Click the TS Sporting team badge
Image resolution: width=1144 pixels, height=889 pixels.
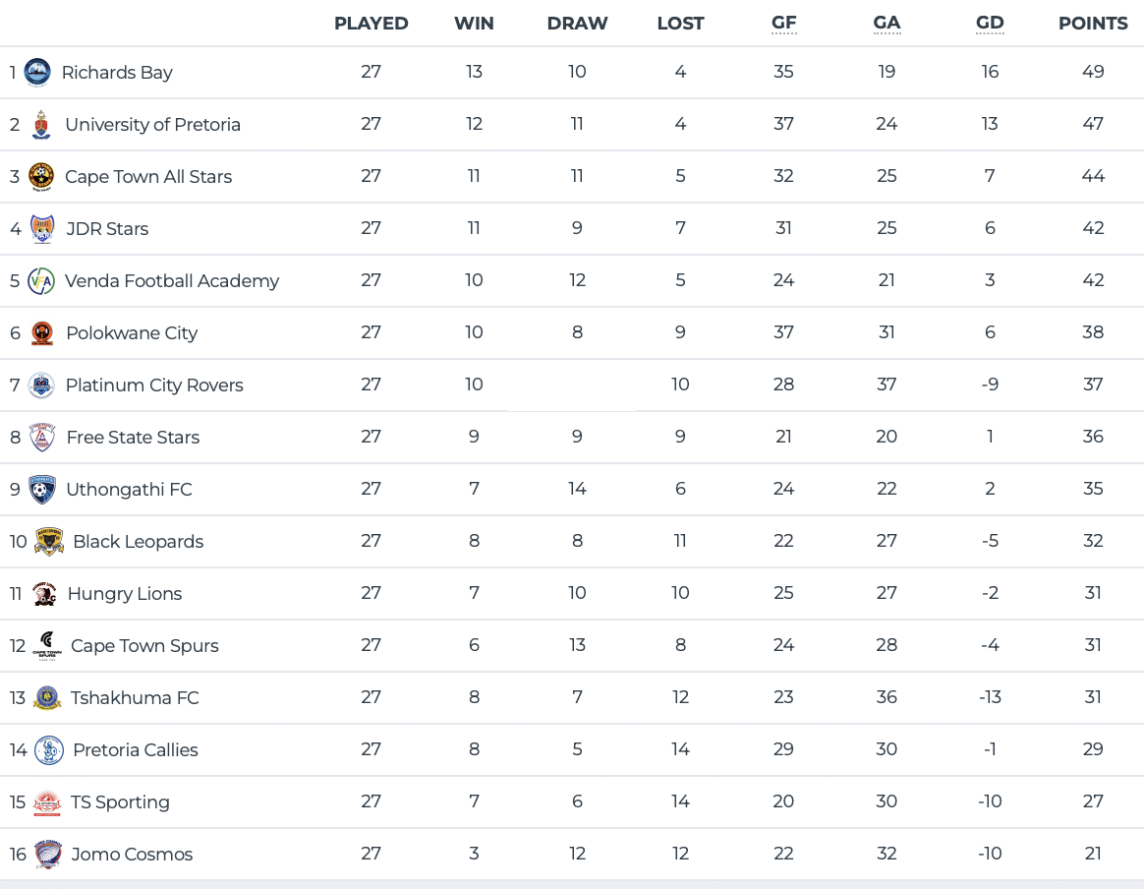tap(47, 802)
